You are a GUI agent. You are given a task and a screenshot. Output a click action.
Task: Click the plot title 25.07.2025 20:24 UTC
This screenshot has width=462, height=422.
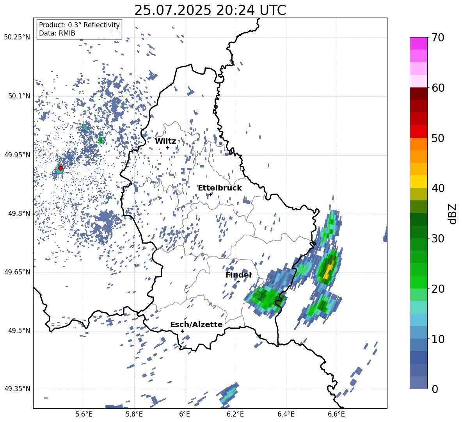[210, 10]
